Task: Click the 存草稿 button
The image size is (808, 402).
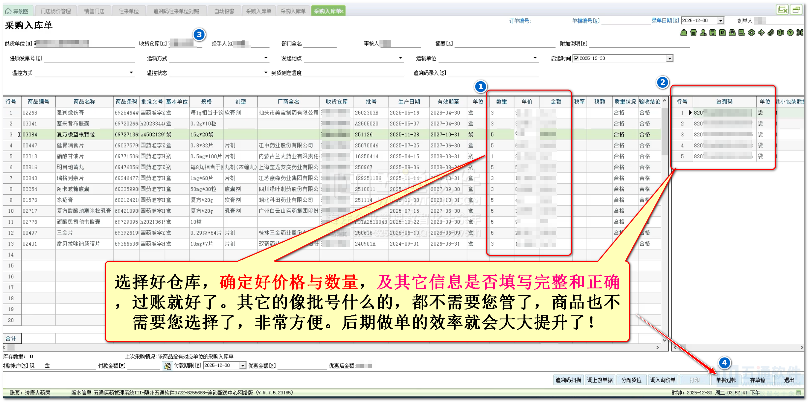Action: (x=757, y=380)
